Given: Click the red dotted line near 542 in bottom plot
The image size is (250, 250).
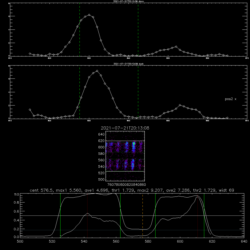Looking at the screenshot, I should pos(87,215).
